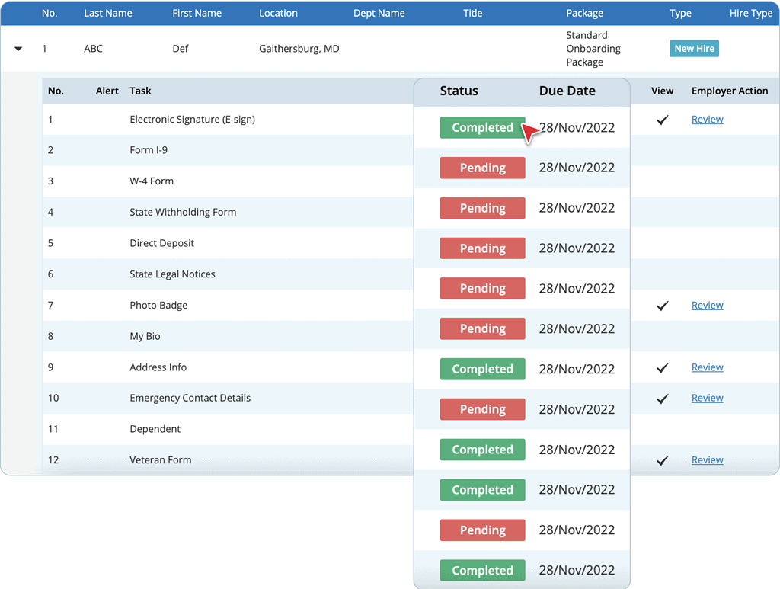Click the Status column header

point(459,91)
